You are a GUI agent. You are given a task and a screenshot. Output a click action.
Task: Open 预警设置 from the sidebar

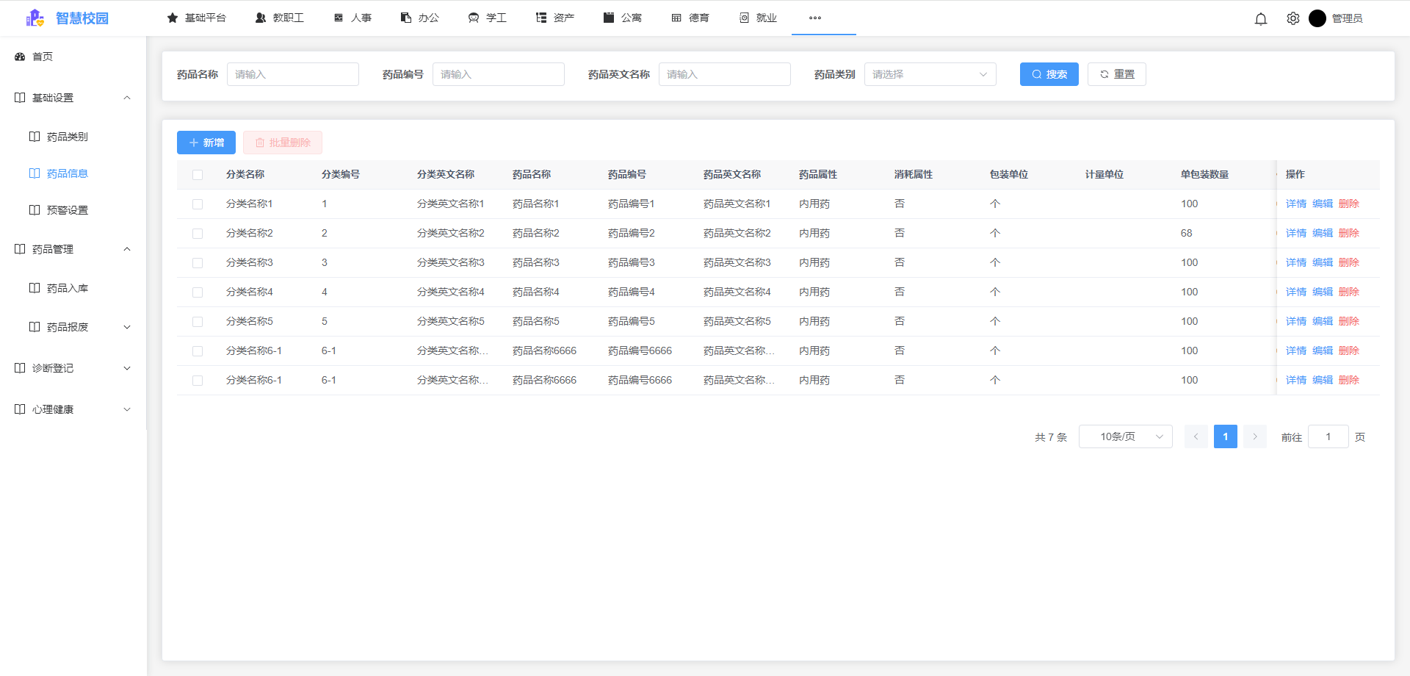[x=67, y=209]
